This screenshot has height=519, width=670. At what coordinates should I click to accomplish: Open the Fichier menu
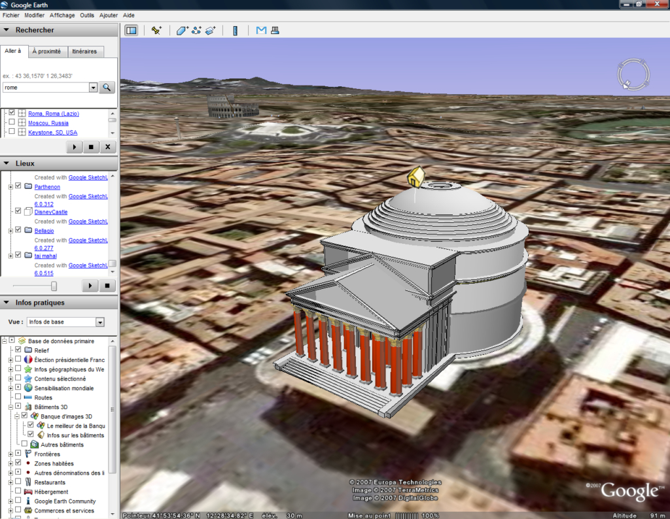(10, 15)
